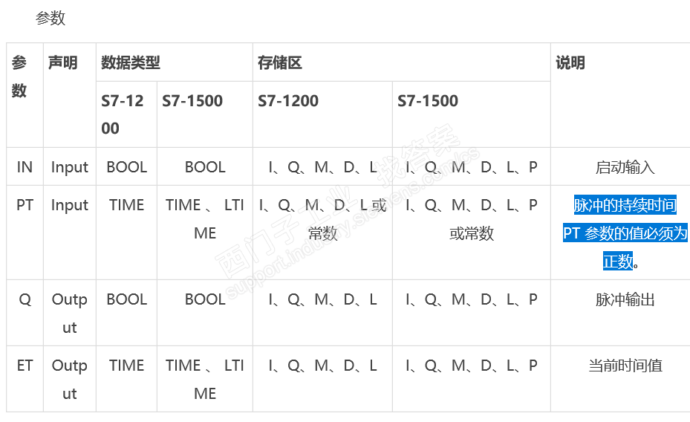Click the 当前时间值 description cell
The image size is (690, 422).
point(625,366)
